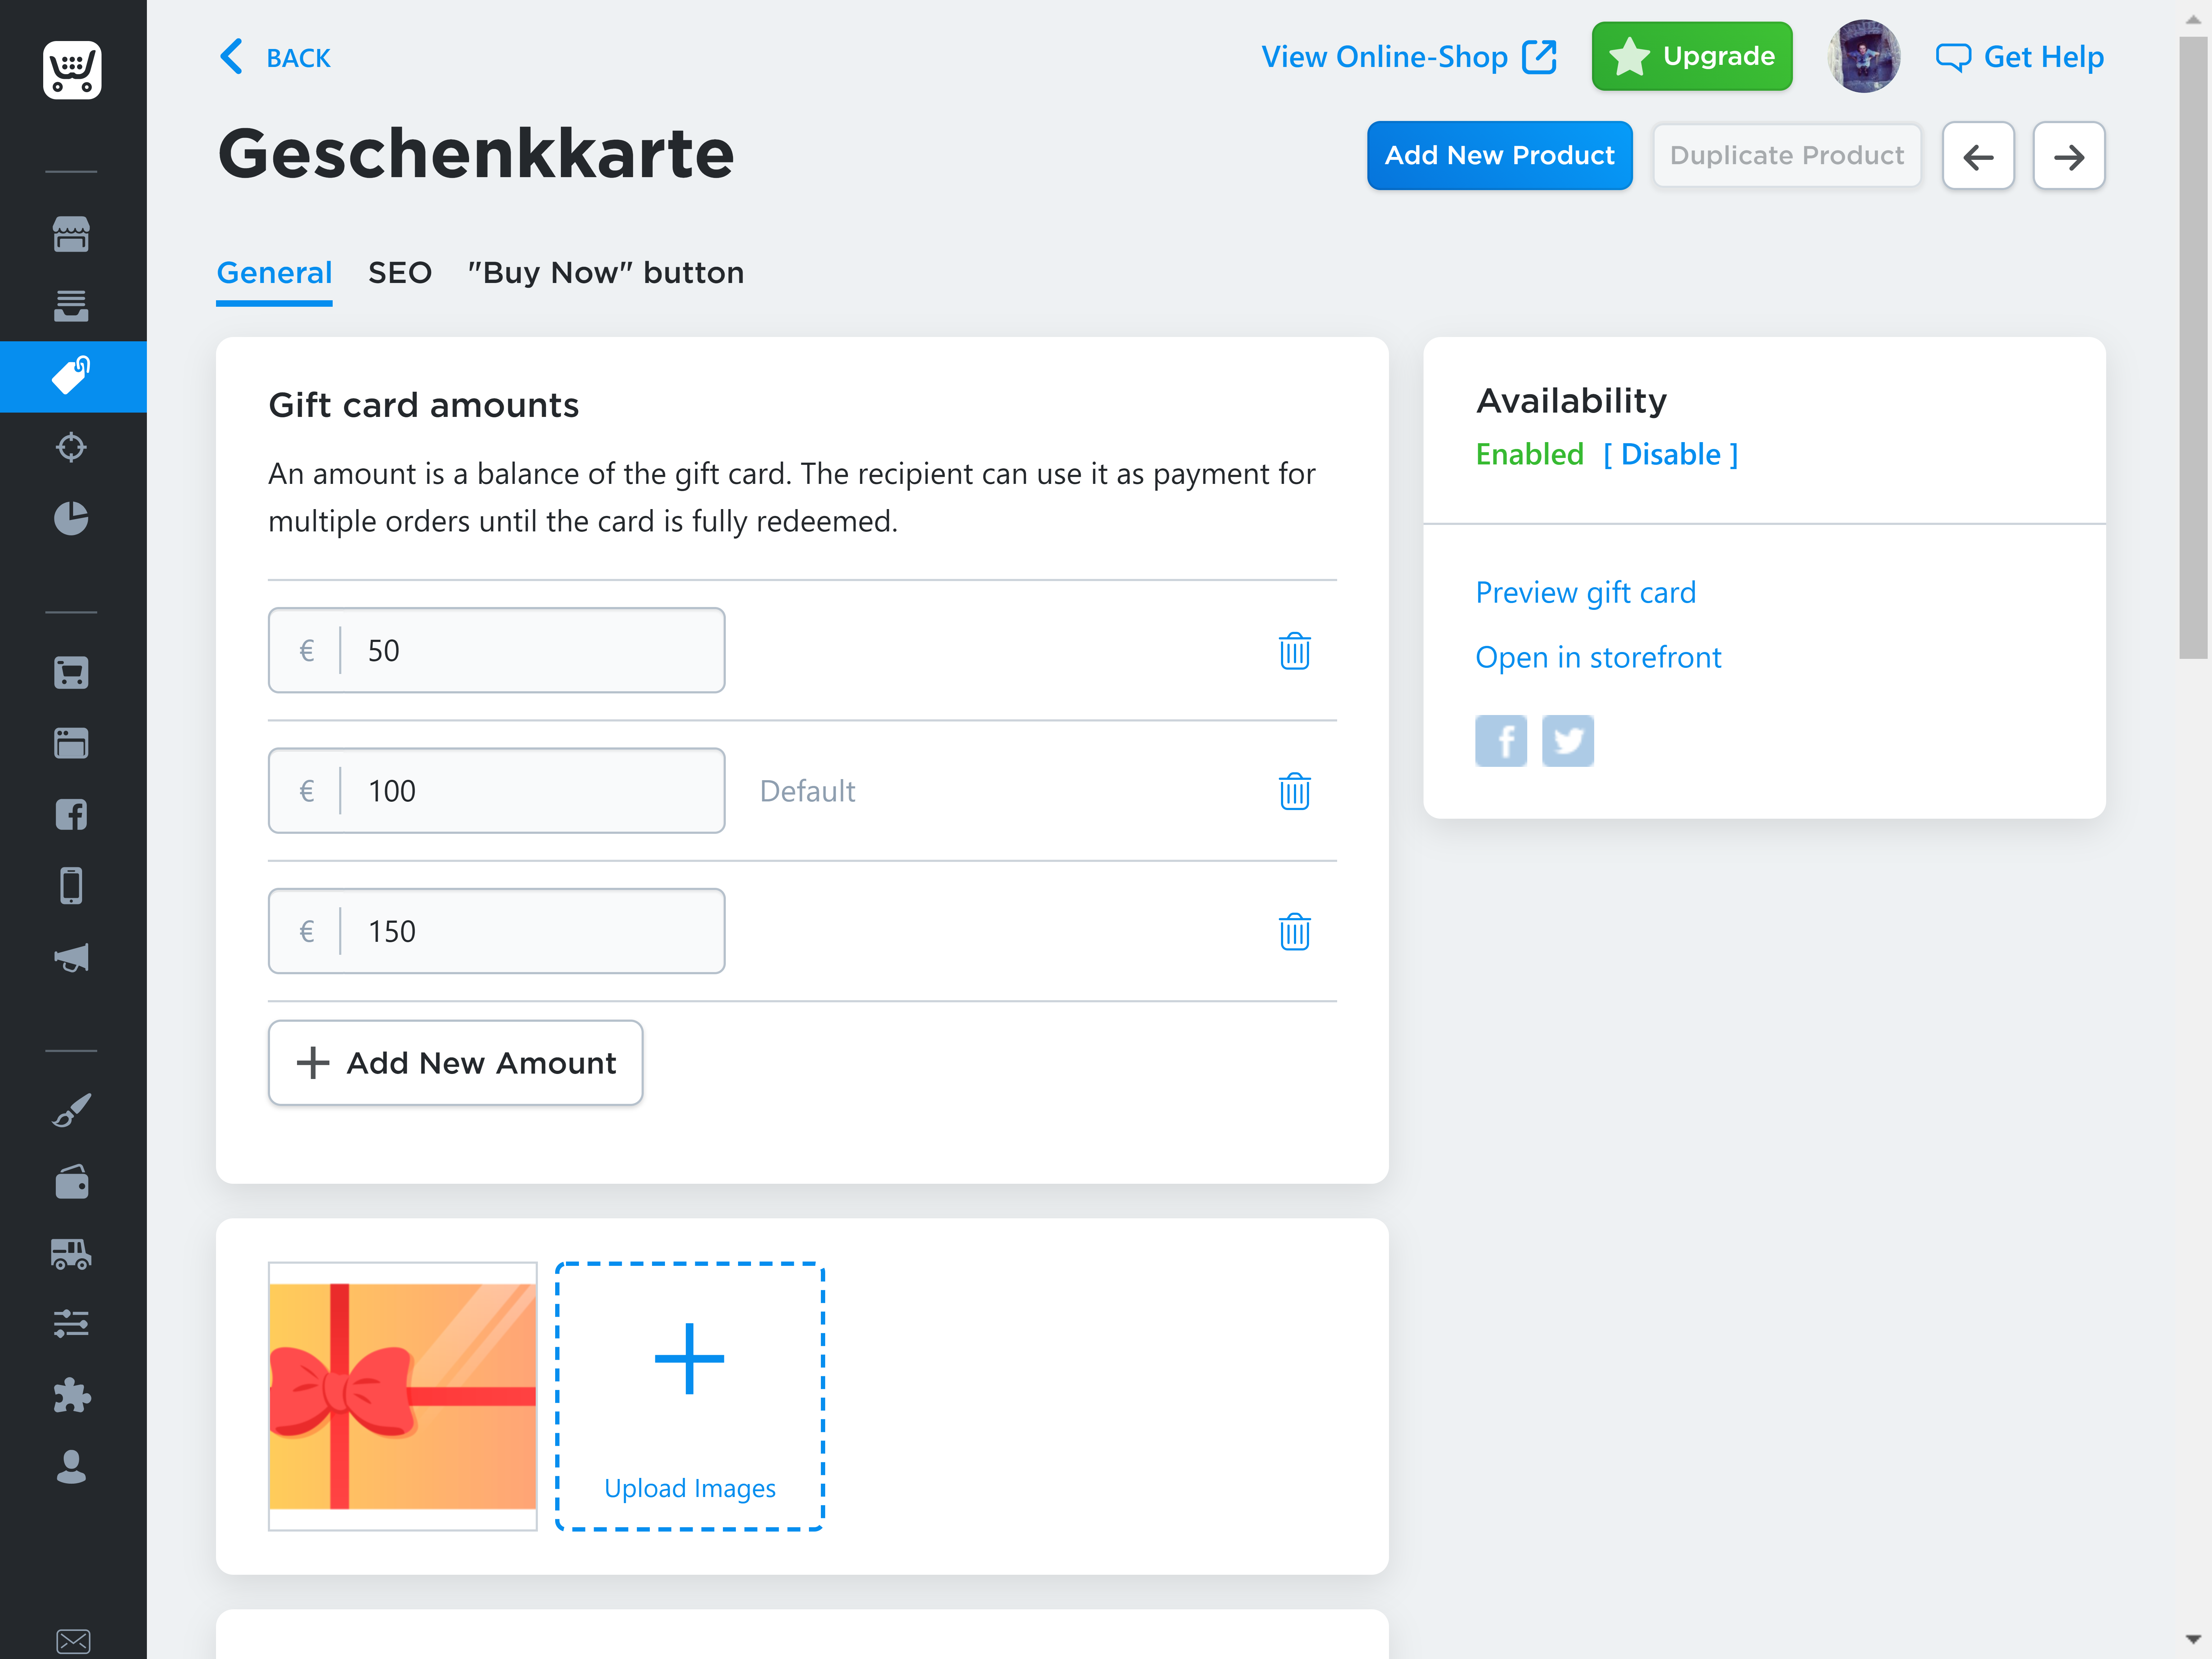Click Open in storefront link

[1598, 658]
